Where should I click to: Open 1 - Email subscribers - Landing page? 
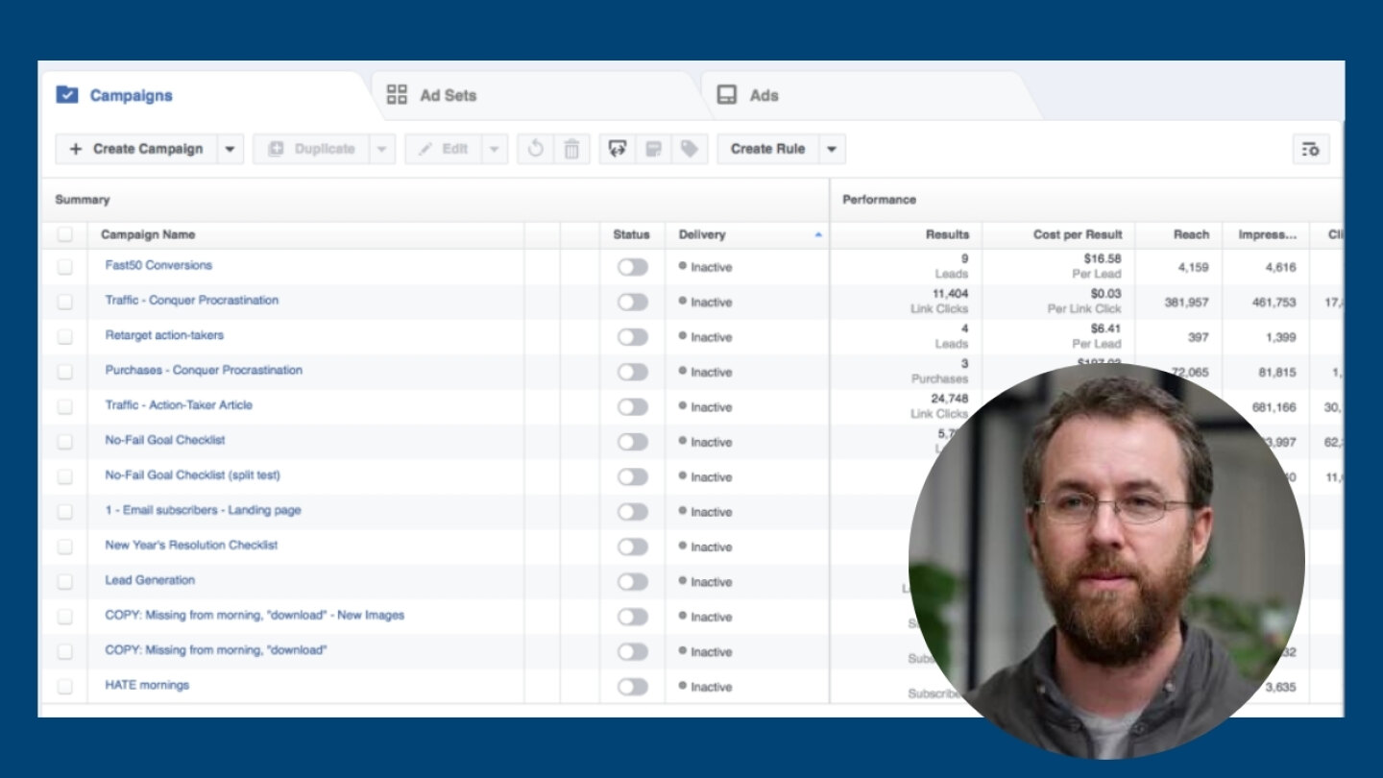point(203,510)
